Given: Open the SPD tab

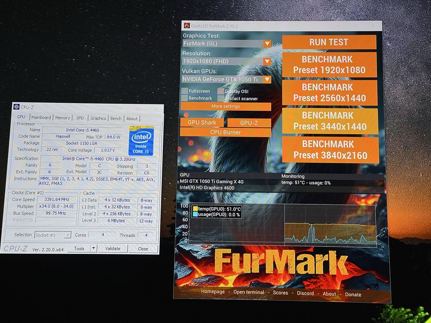Looking at the screenshot, I should [x=80, y=118].
